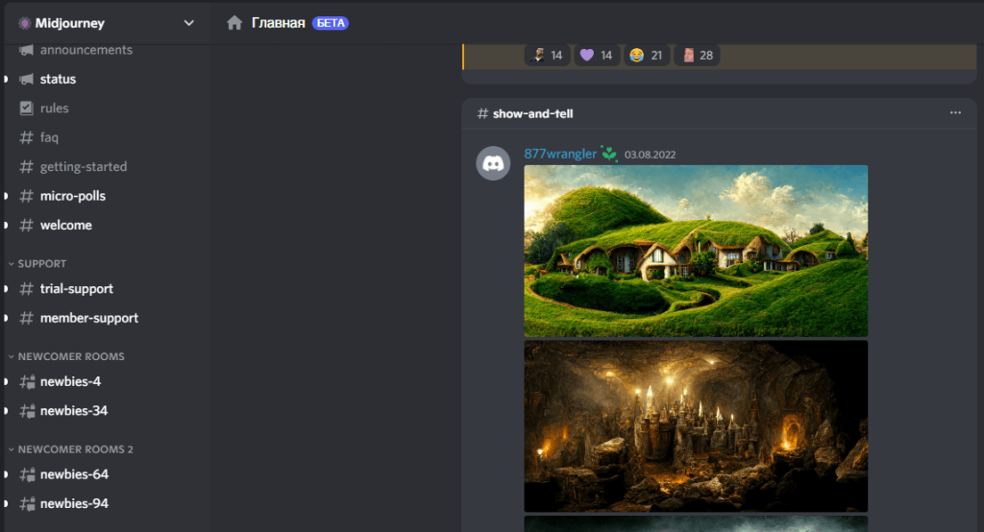
Task: Toggle the reaction showing 28 count
Action: coord(697,56)
